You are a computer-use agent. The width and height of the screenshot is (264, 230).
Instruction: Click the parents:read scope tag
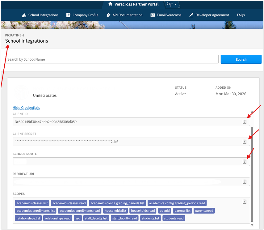click(x=204, y=211)
